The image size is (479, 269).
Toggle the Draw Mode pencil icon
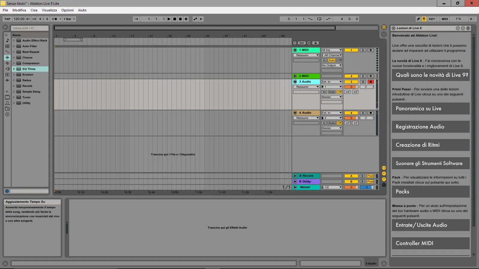pyautogui.click(x=418, y=19)
